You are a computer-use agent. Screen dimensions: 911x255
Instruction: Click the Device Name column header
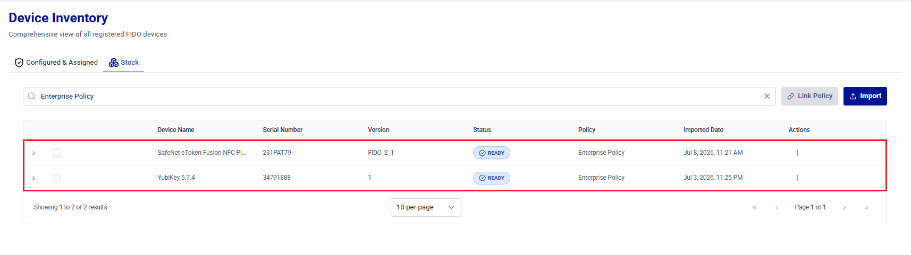(176, 130)
